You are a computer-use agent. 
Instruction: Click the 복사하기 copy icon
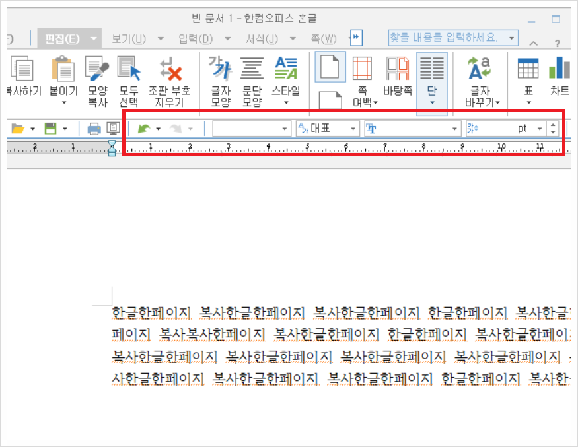click(x=22, y=69)
